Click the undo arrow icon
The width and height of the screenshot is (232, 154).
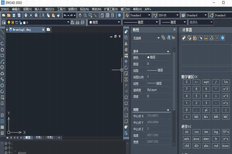pos(65,15)
